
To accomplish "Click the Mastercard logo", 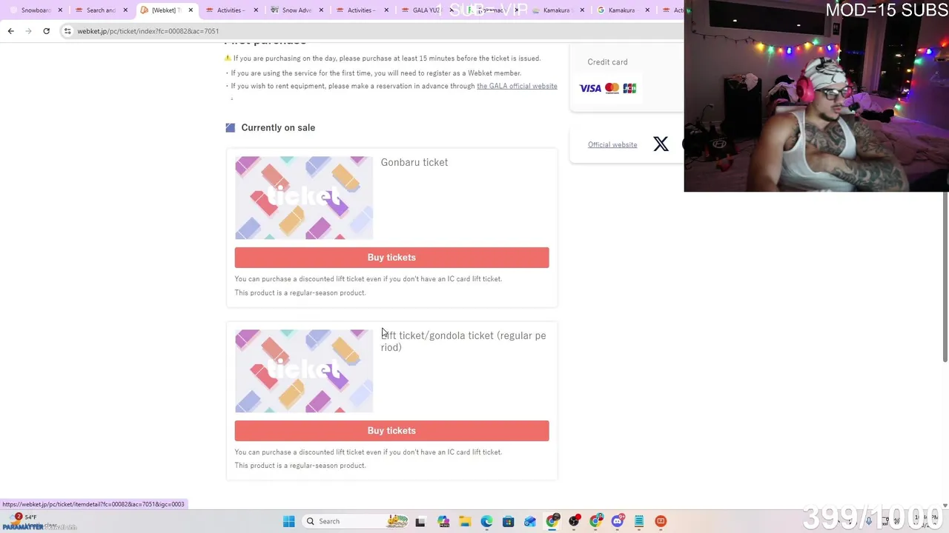I will (612, 88).
